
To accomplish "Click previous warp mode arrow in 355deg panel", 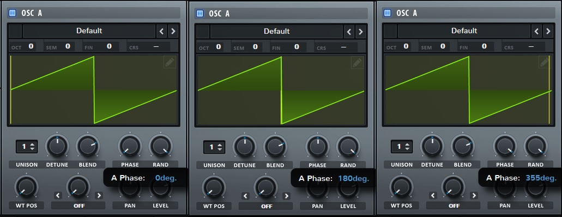I will pos(433,196).
